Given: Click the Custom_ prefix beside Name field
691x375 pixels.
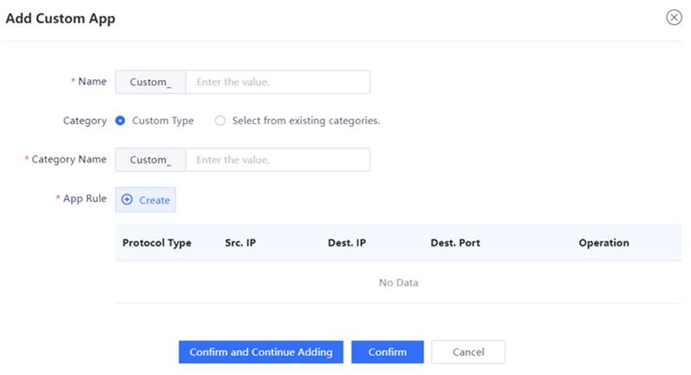Looking at the screenshot, I should tap(151, 82).
